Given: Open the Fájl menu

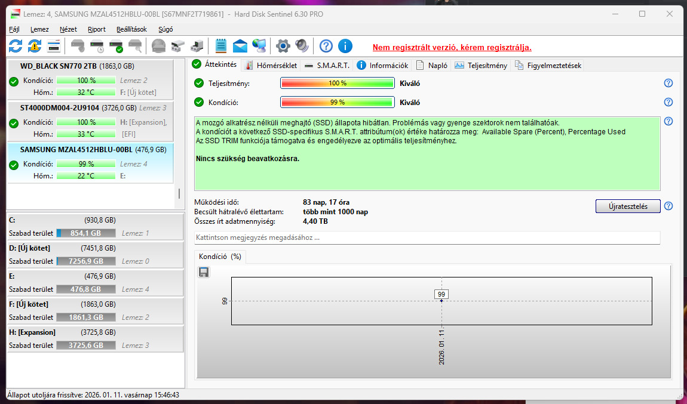Looking at the screenshot, I should (14, 29).
